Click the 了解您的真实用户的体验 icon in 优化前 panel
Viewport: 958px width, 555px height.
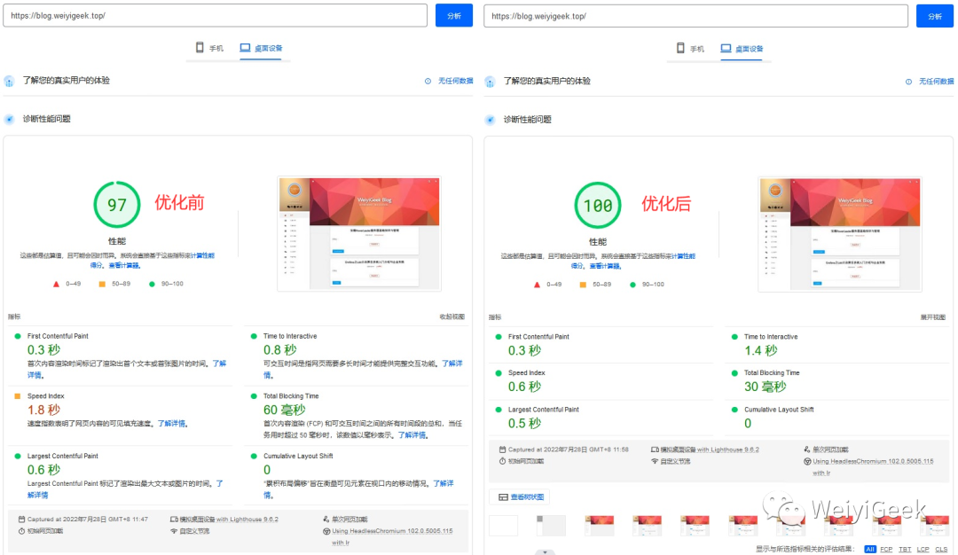pos(9,82)
